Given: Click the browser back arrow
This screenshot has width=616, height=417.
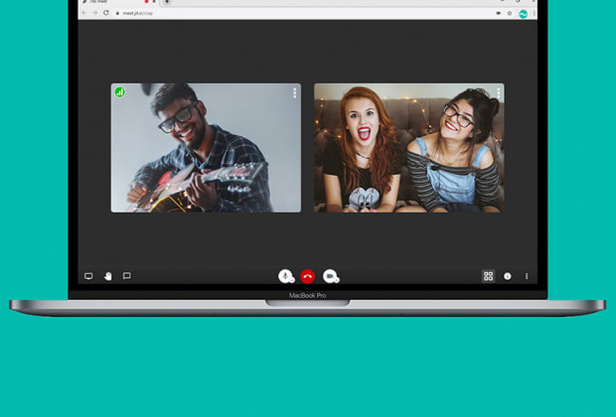Looking at the screenshot, I should [x=84, y=14].
